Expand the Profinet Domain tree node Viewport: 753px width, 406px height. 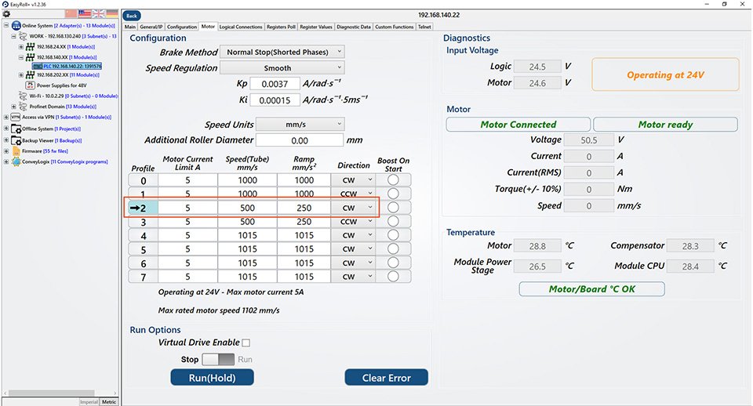[13, 107]
